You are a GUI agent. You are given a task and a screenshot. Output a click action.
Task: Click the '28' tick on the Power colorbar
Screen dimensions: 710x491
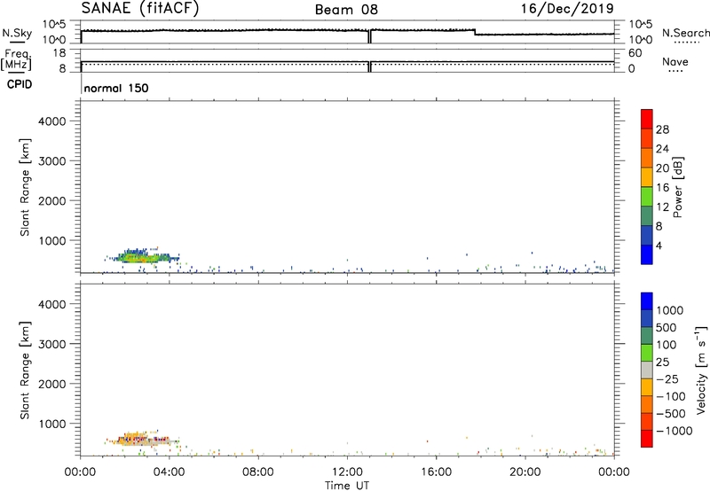pos(662,129)
